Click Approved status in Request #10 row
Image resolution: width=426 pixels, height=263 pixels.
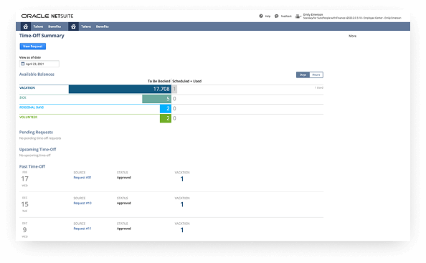click(x=124, y=203)
